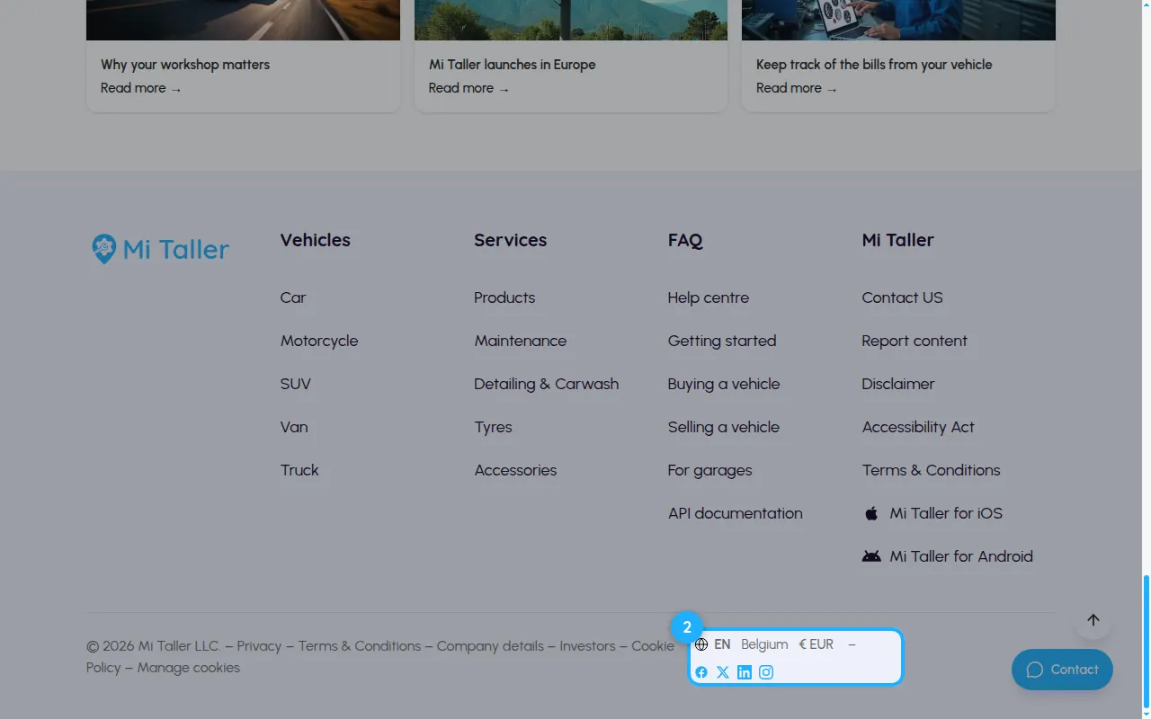Viewport: 1151px width, 719px height.
Task: Read more about Mi Taller launches in Europe
Action: pos(469,88)
